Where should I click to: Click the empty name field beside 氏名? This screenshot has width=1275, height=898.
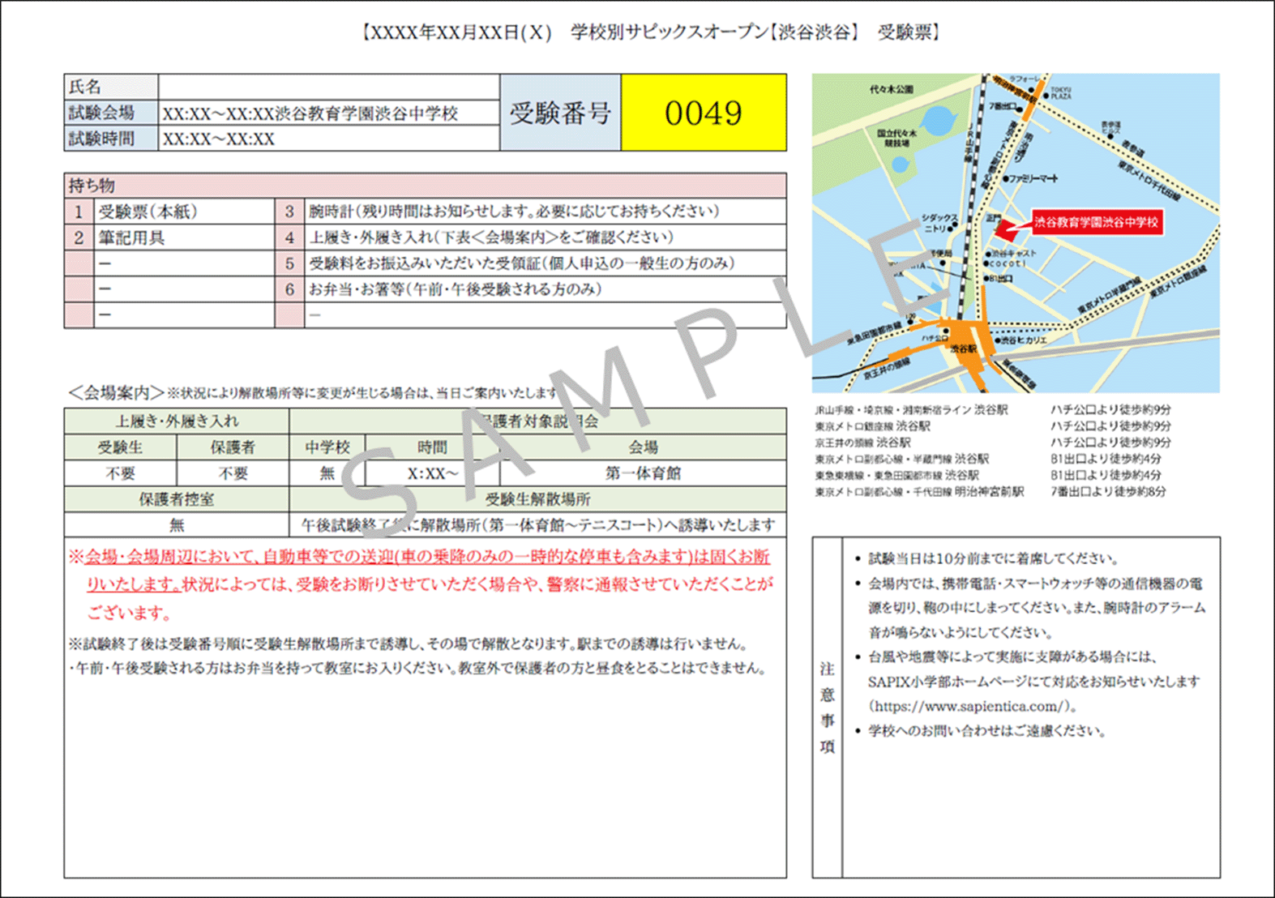coord(329,87)
